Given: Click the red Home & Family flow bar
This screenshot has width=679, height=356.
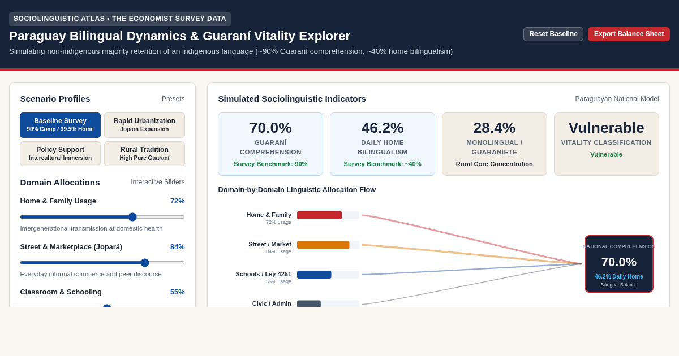Looking at the screenshot, I should 319,215.
